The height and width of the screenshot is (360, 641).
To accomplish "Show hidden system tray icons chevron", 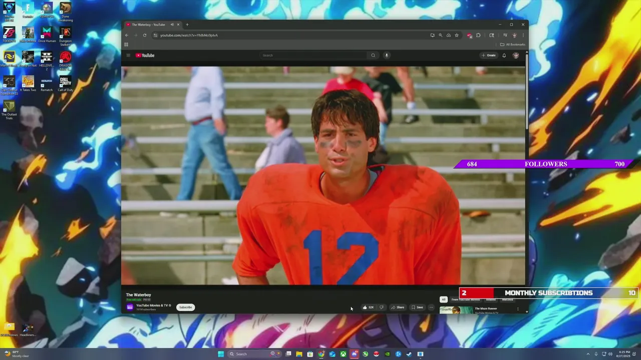I will click(588, 354).
